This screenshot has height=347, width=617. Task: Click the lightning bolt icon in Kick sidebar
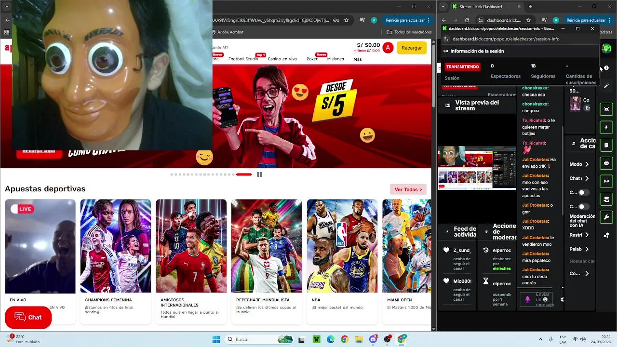(606, 127)
